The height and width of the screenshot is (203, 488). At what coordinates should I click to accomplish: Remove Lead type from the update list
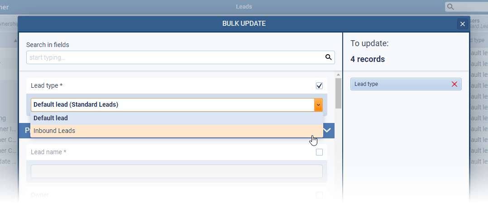[455, 84]
